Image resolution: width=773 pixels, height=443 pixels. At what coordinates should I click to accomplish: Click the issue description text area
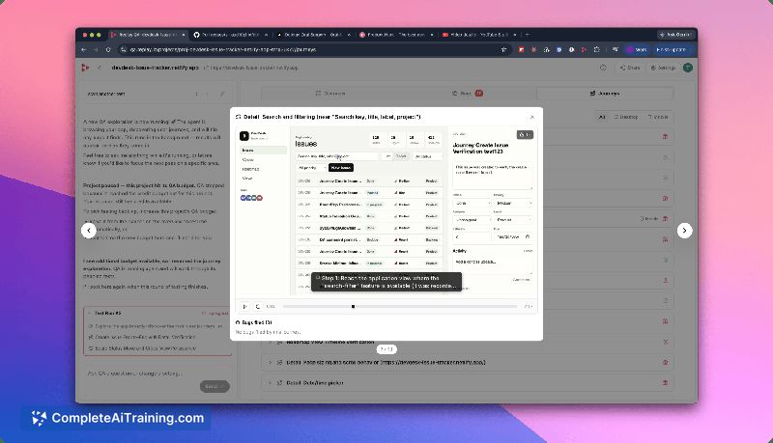coord(493,176)
